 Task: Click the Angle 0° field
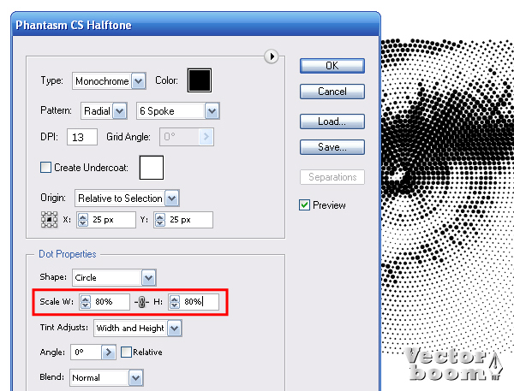pos(86,352)
